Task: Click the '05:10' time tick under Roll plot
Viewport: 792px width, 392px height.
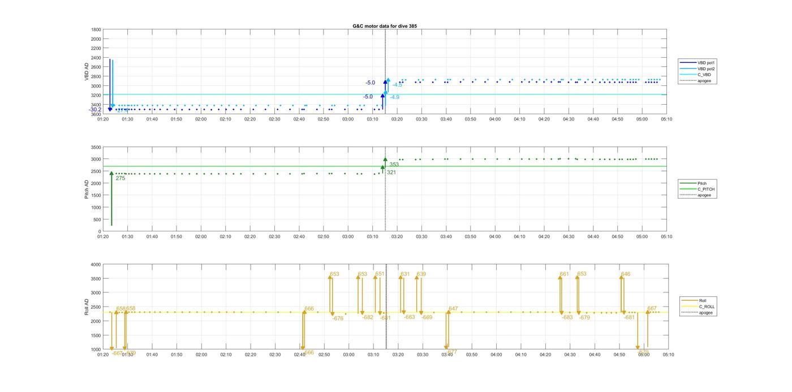Action: 668,355
